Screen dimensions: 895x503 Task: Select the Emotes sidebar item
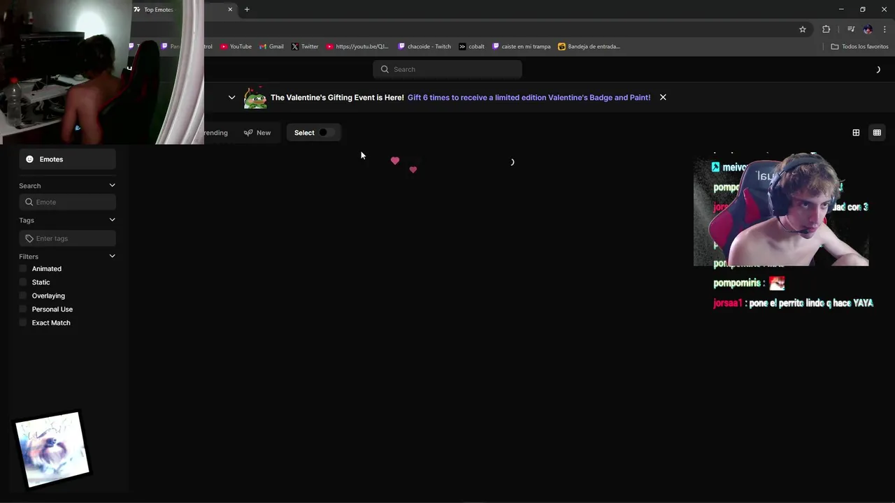67,159
